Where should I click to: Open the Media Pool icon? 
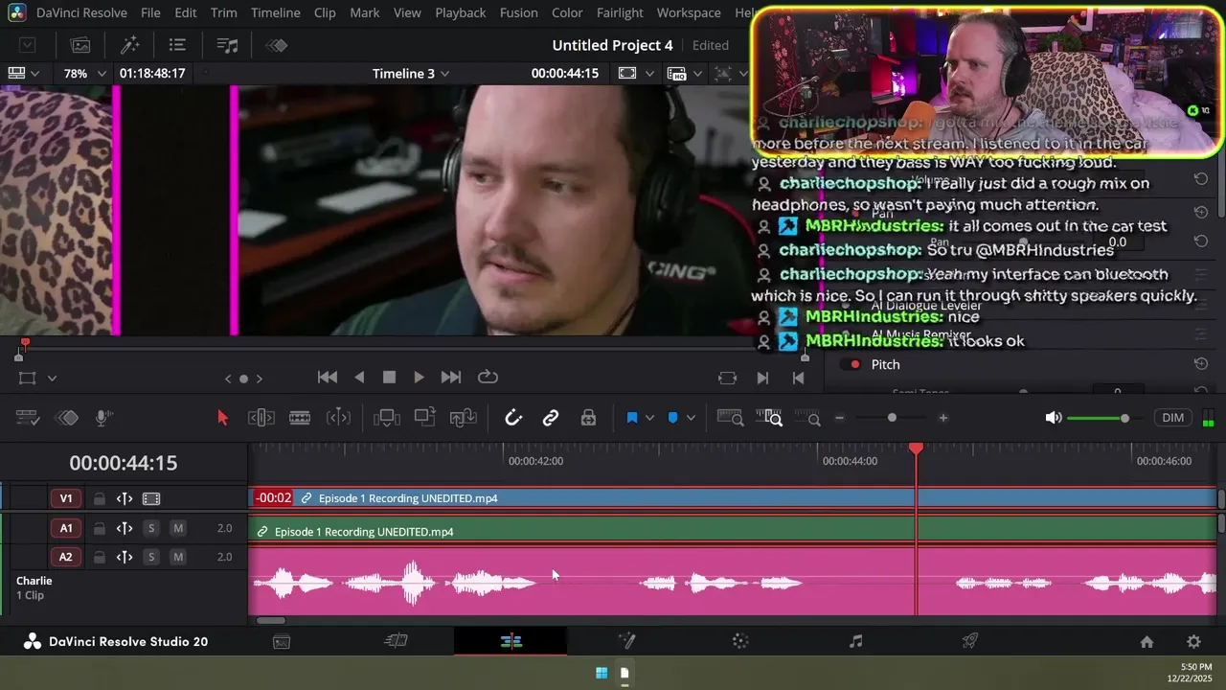click(80, 45)
